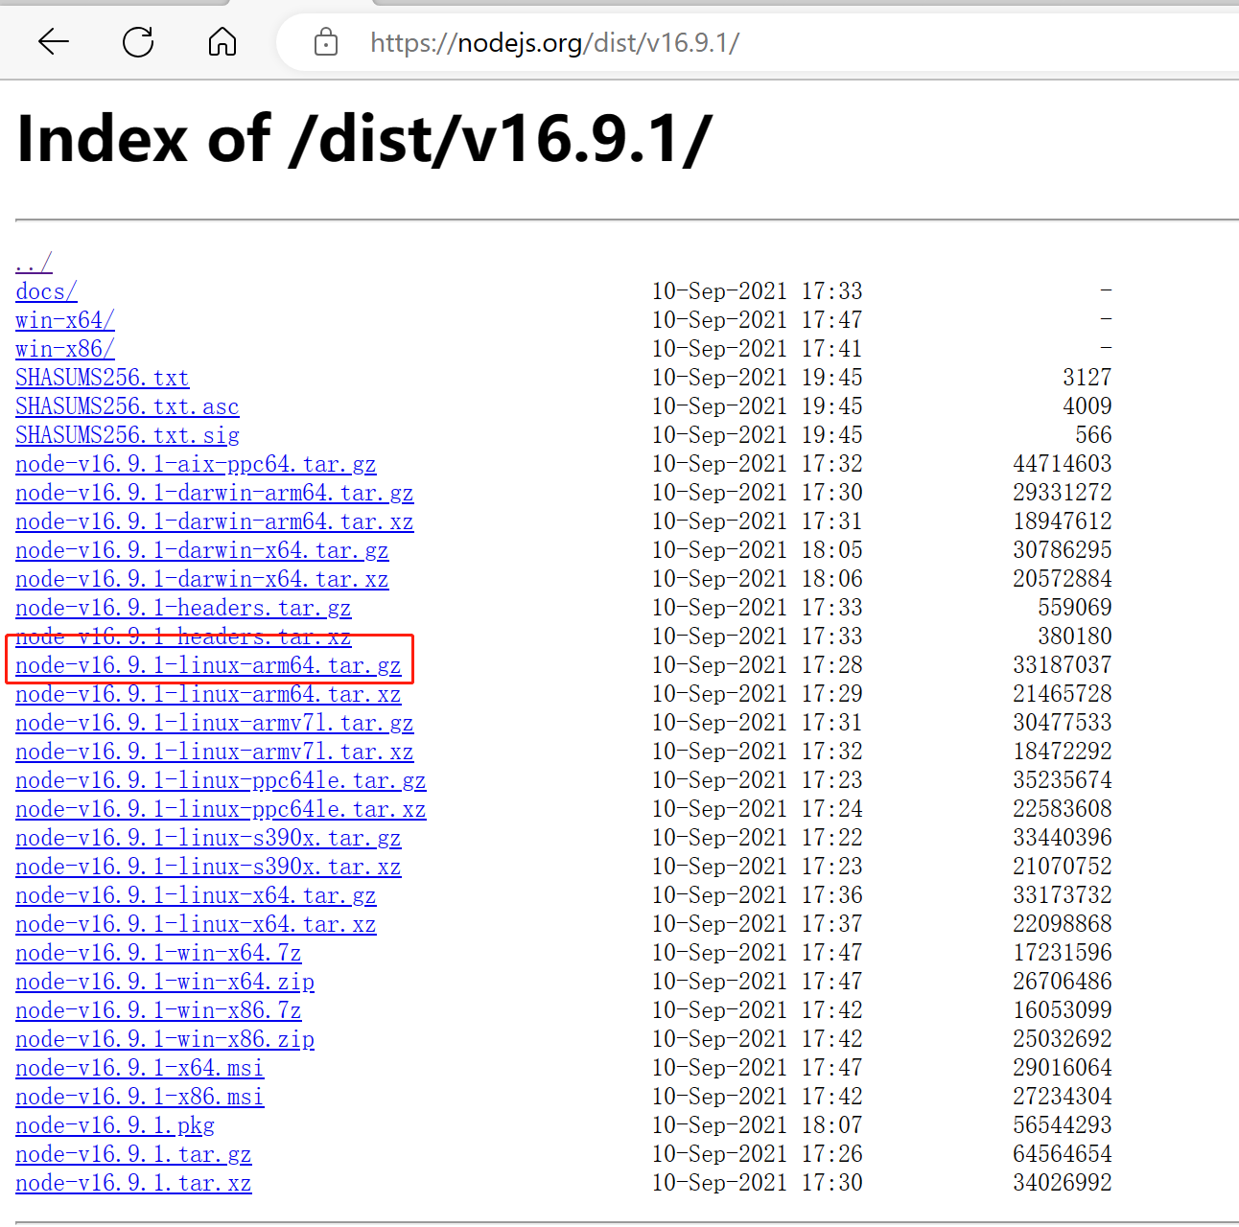Click timestamp '10-Sep-2021 17:36'

pos(758,895)
